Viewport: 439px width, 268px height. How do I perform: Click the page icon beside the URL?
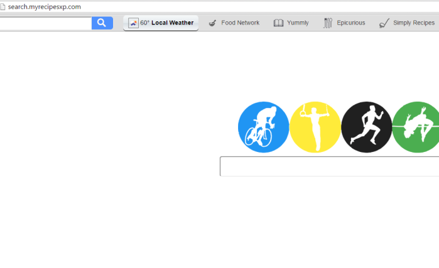coord(3,7)
